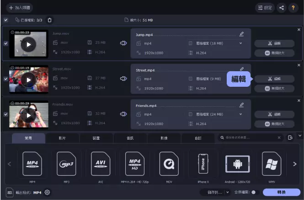Uncheck the Street.mov file checkbox
Viewport: 304px width, 200px height.
click(x=6, y=79)
